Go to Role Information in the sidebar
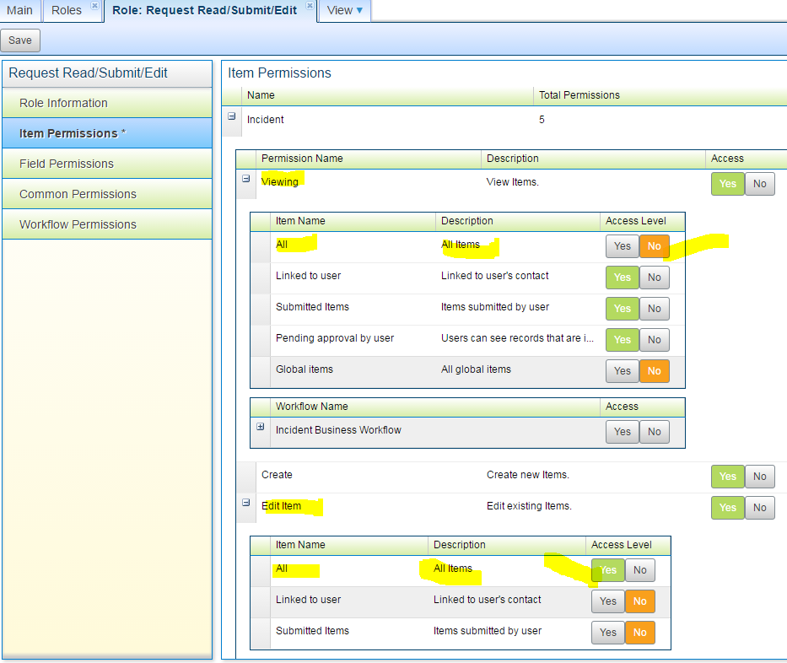787x663 pixels. 107,103
